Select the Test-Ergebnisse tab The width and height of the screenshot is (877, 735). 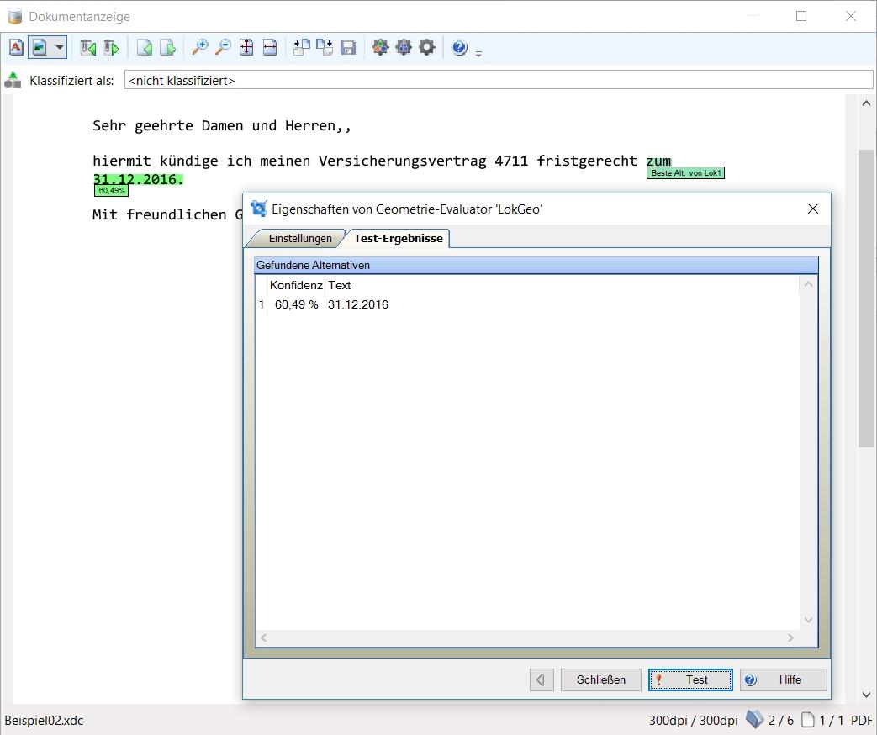[398, 239]
